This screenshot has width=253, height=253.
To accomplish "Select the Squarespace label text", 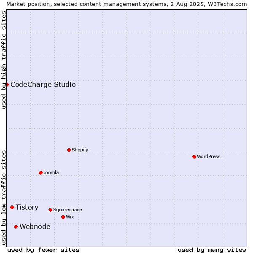I will [x=67, y=210].
